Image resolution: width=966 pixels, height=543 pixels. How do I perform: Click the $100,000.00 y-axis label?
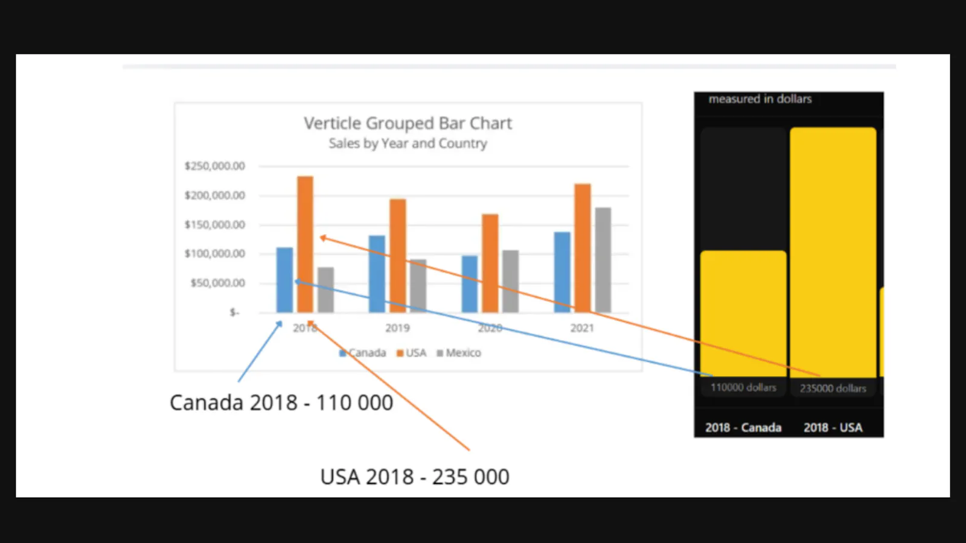(215, 253)
